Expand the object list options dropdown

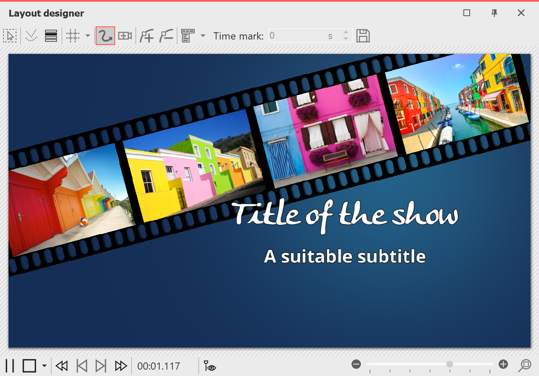(203, 36)
